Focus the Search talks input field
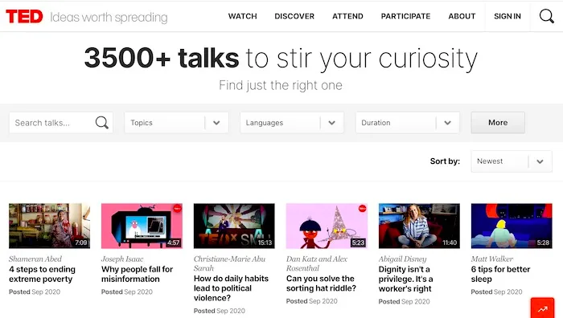Image resolution: width=563 pixels, height=318 pixels. pos(61,123)
